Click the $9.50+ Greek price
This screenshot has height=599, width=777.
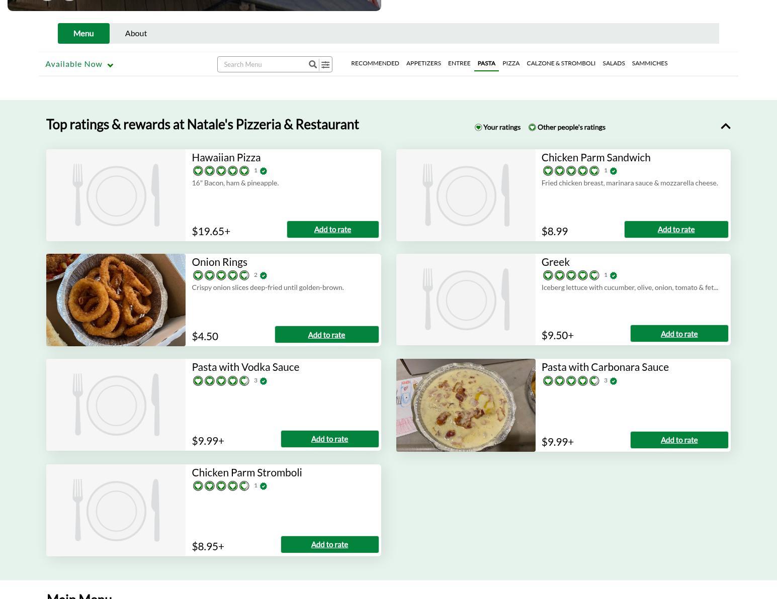click(x=558, y=335)
